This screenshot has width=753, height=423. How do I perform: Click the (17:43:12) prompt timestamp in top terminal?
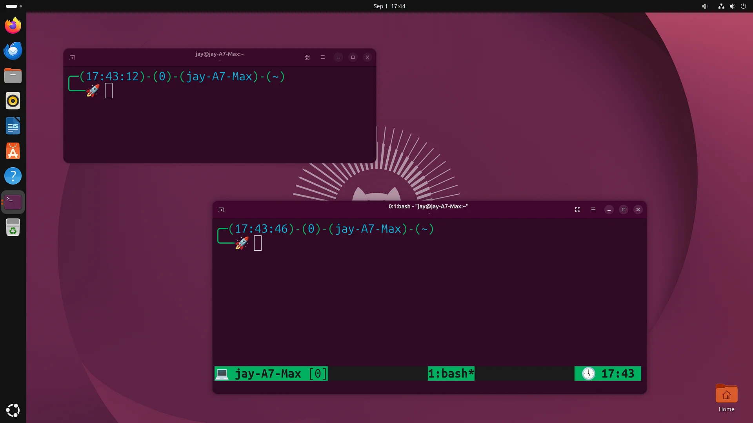113,76
